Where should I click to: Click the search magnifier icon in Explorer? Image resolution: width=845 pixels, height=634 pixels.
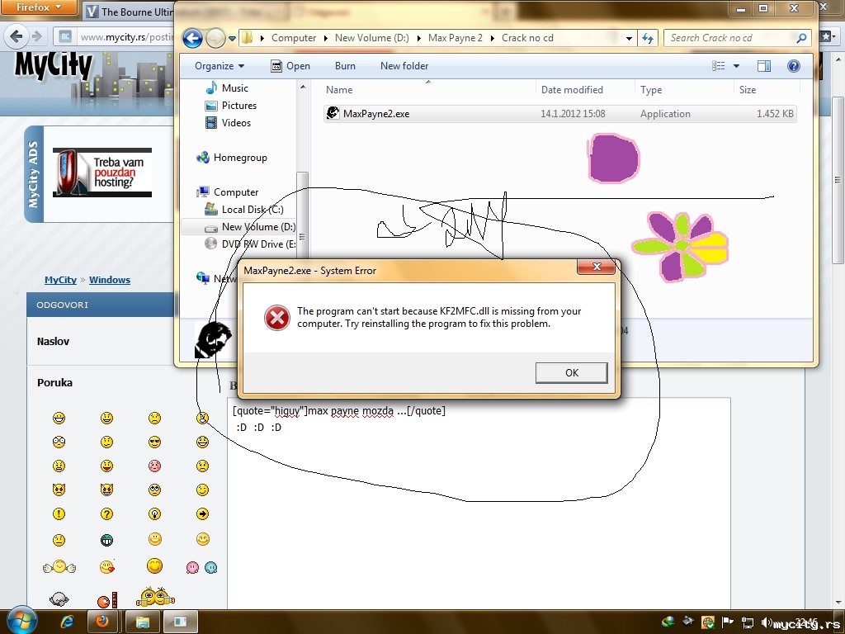pos(801,38)
